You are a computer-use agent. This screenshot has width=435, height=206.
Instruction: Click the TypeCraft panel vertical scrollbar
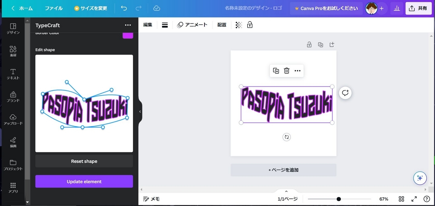(x=27, y=101)
